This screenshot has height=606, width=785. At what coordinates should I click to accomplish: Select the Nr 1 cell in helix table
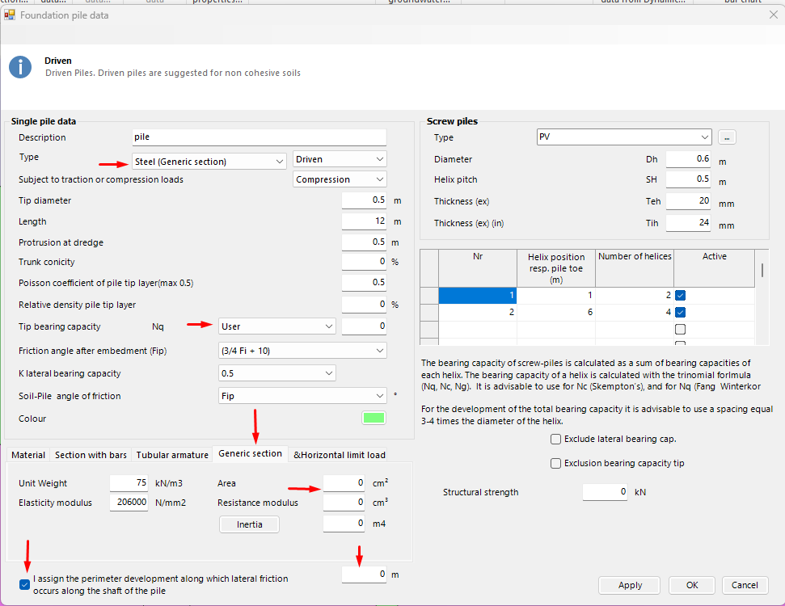pos(478,295)
